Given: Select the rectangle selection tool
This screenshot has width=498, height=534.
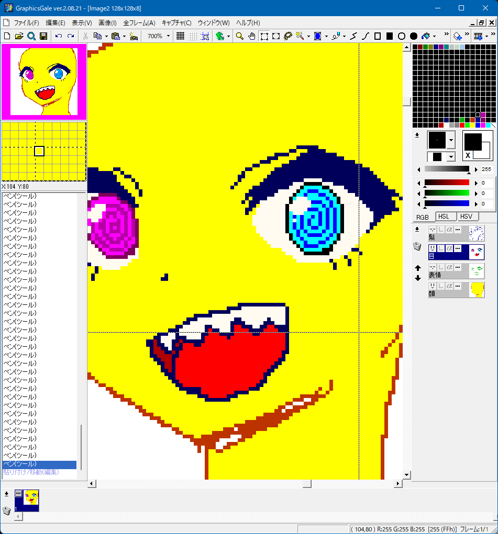Looking at the screenshot, I should point(264,36).
